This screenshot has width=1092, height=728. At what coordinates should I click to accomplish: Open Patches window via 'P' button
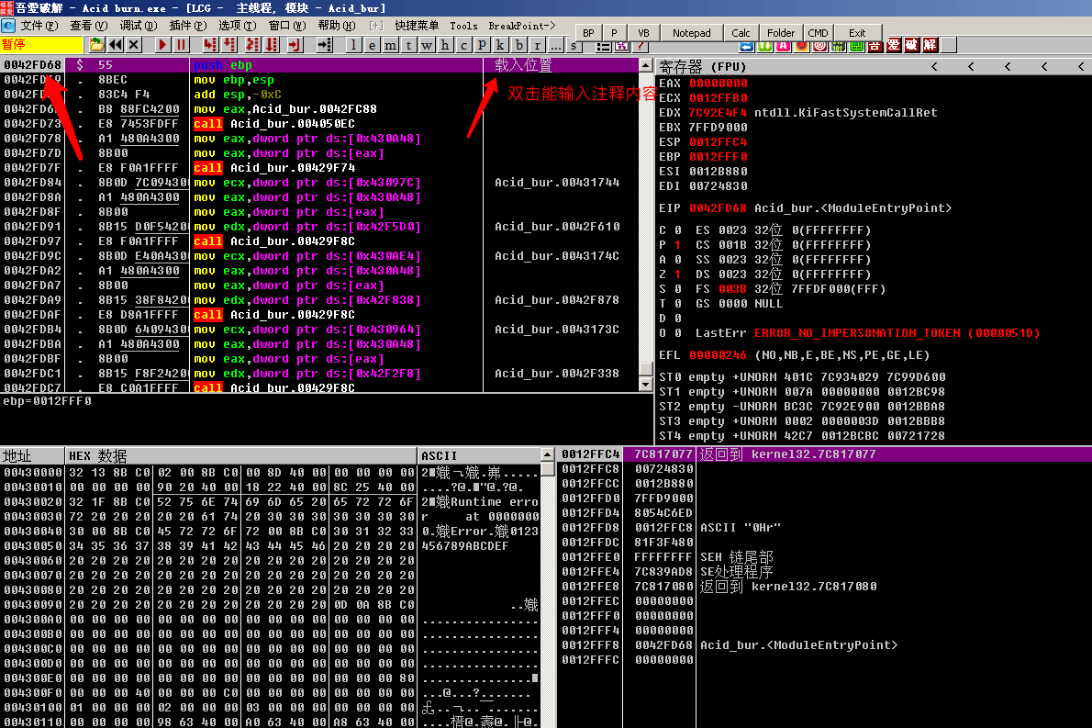482,45
